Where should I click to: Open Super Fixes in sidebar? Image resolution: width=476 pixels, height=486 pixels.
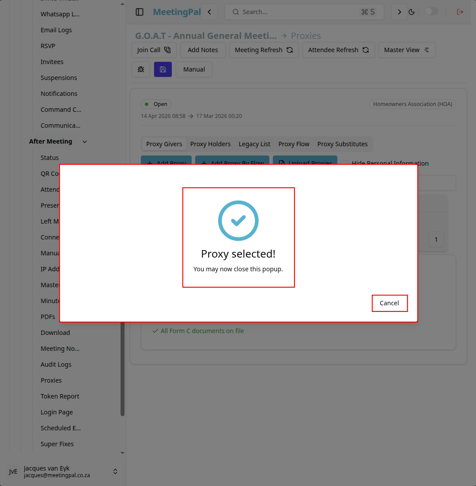[57, 444]
